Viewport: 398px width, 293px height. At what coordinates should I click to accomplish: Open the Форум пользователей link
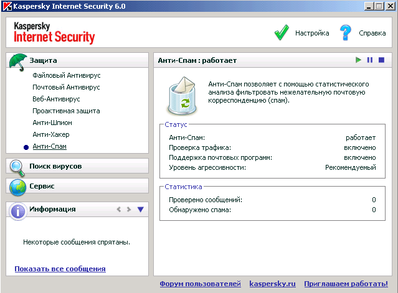200,284
